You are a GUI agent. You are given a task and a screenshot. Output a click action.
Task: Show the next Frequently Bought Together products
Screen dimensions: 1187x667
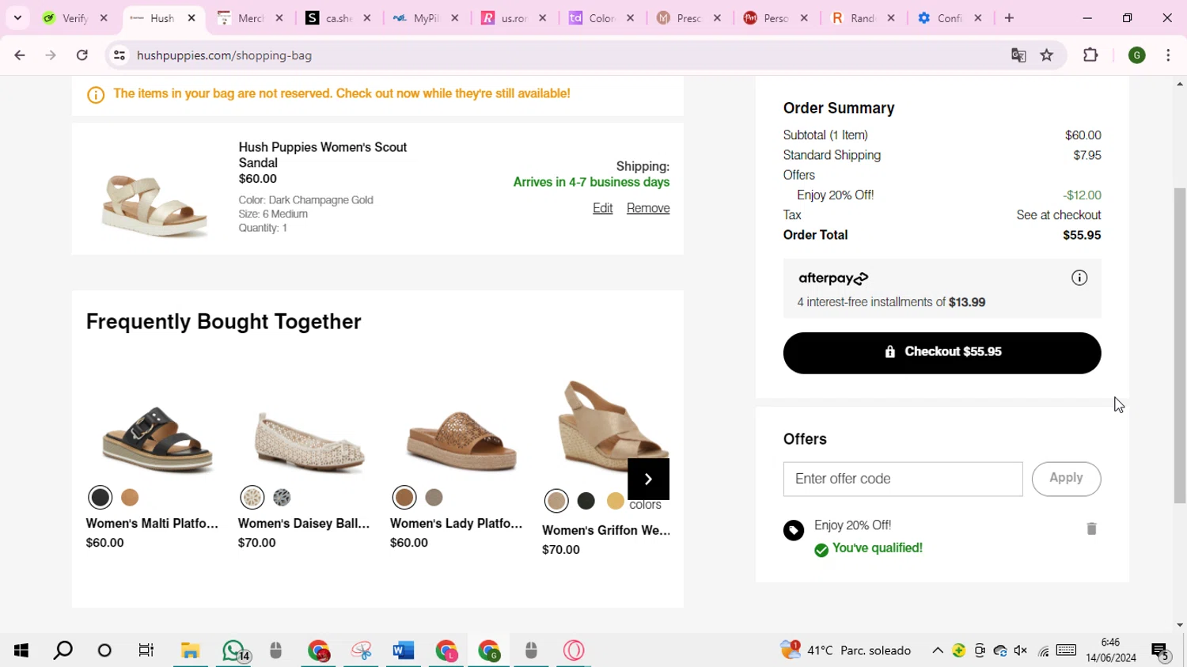click(648, 479)
